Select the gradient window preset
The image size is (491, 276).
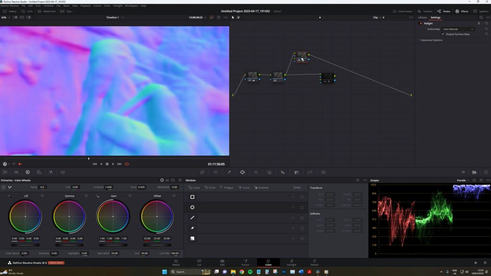click(x=192, y=238)
